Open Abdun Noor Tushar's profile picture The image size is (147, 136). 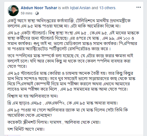(x=13, y=11)
